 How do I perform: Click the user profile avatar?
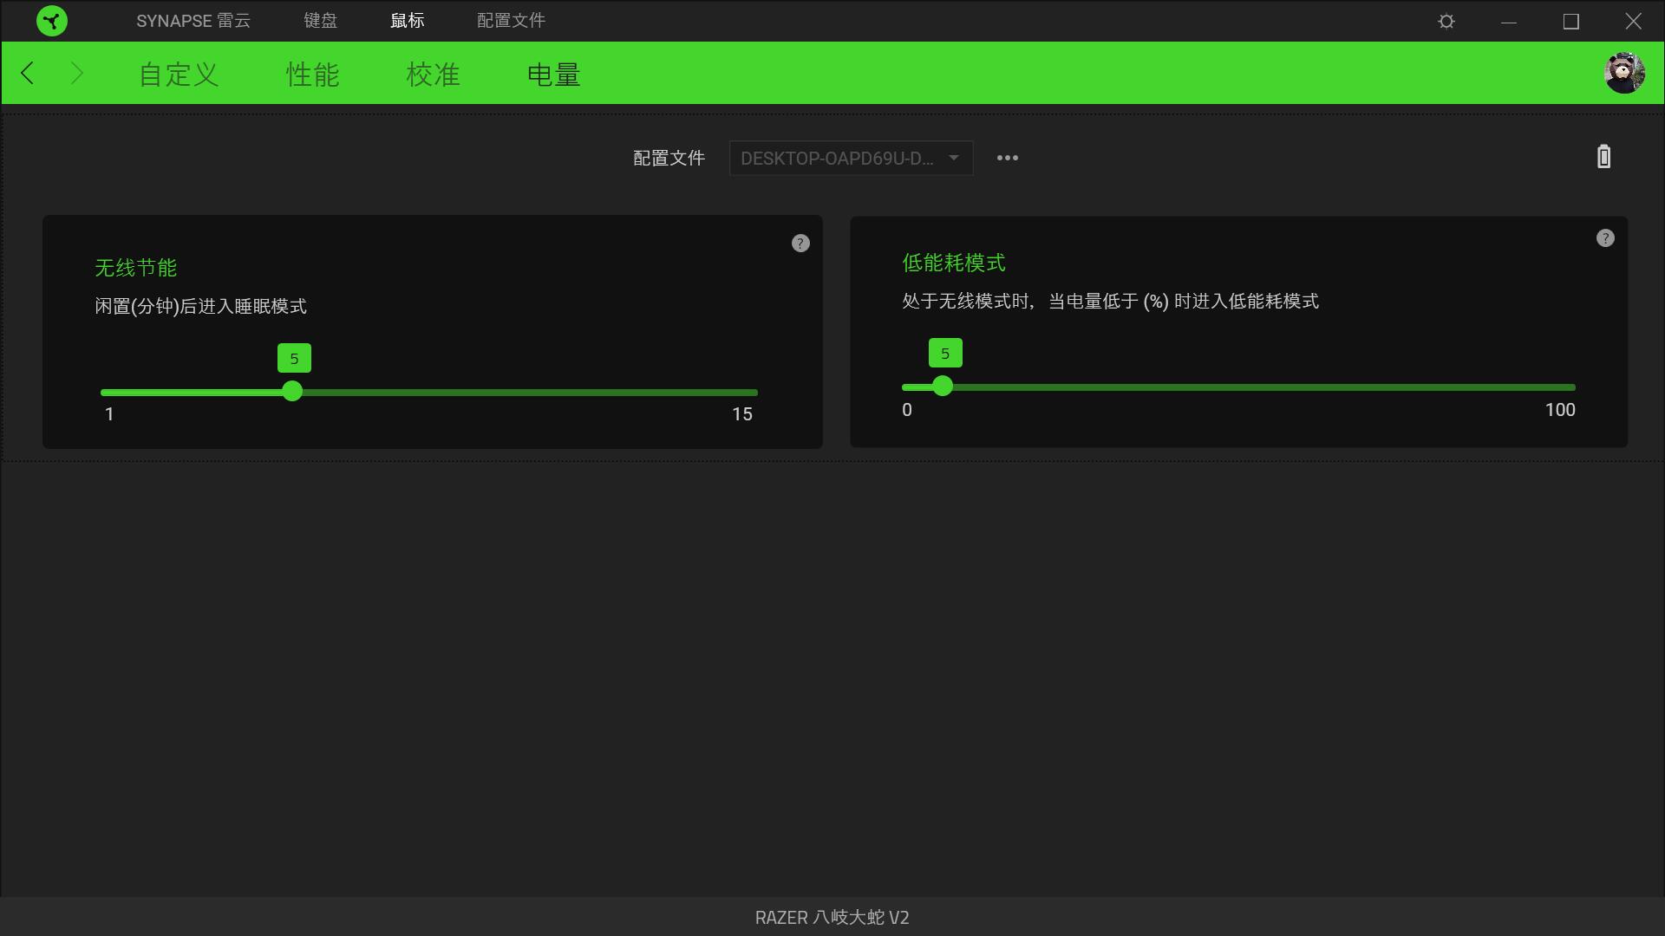(x=1627, y=73)
